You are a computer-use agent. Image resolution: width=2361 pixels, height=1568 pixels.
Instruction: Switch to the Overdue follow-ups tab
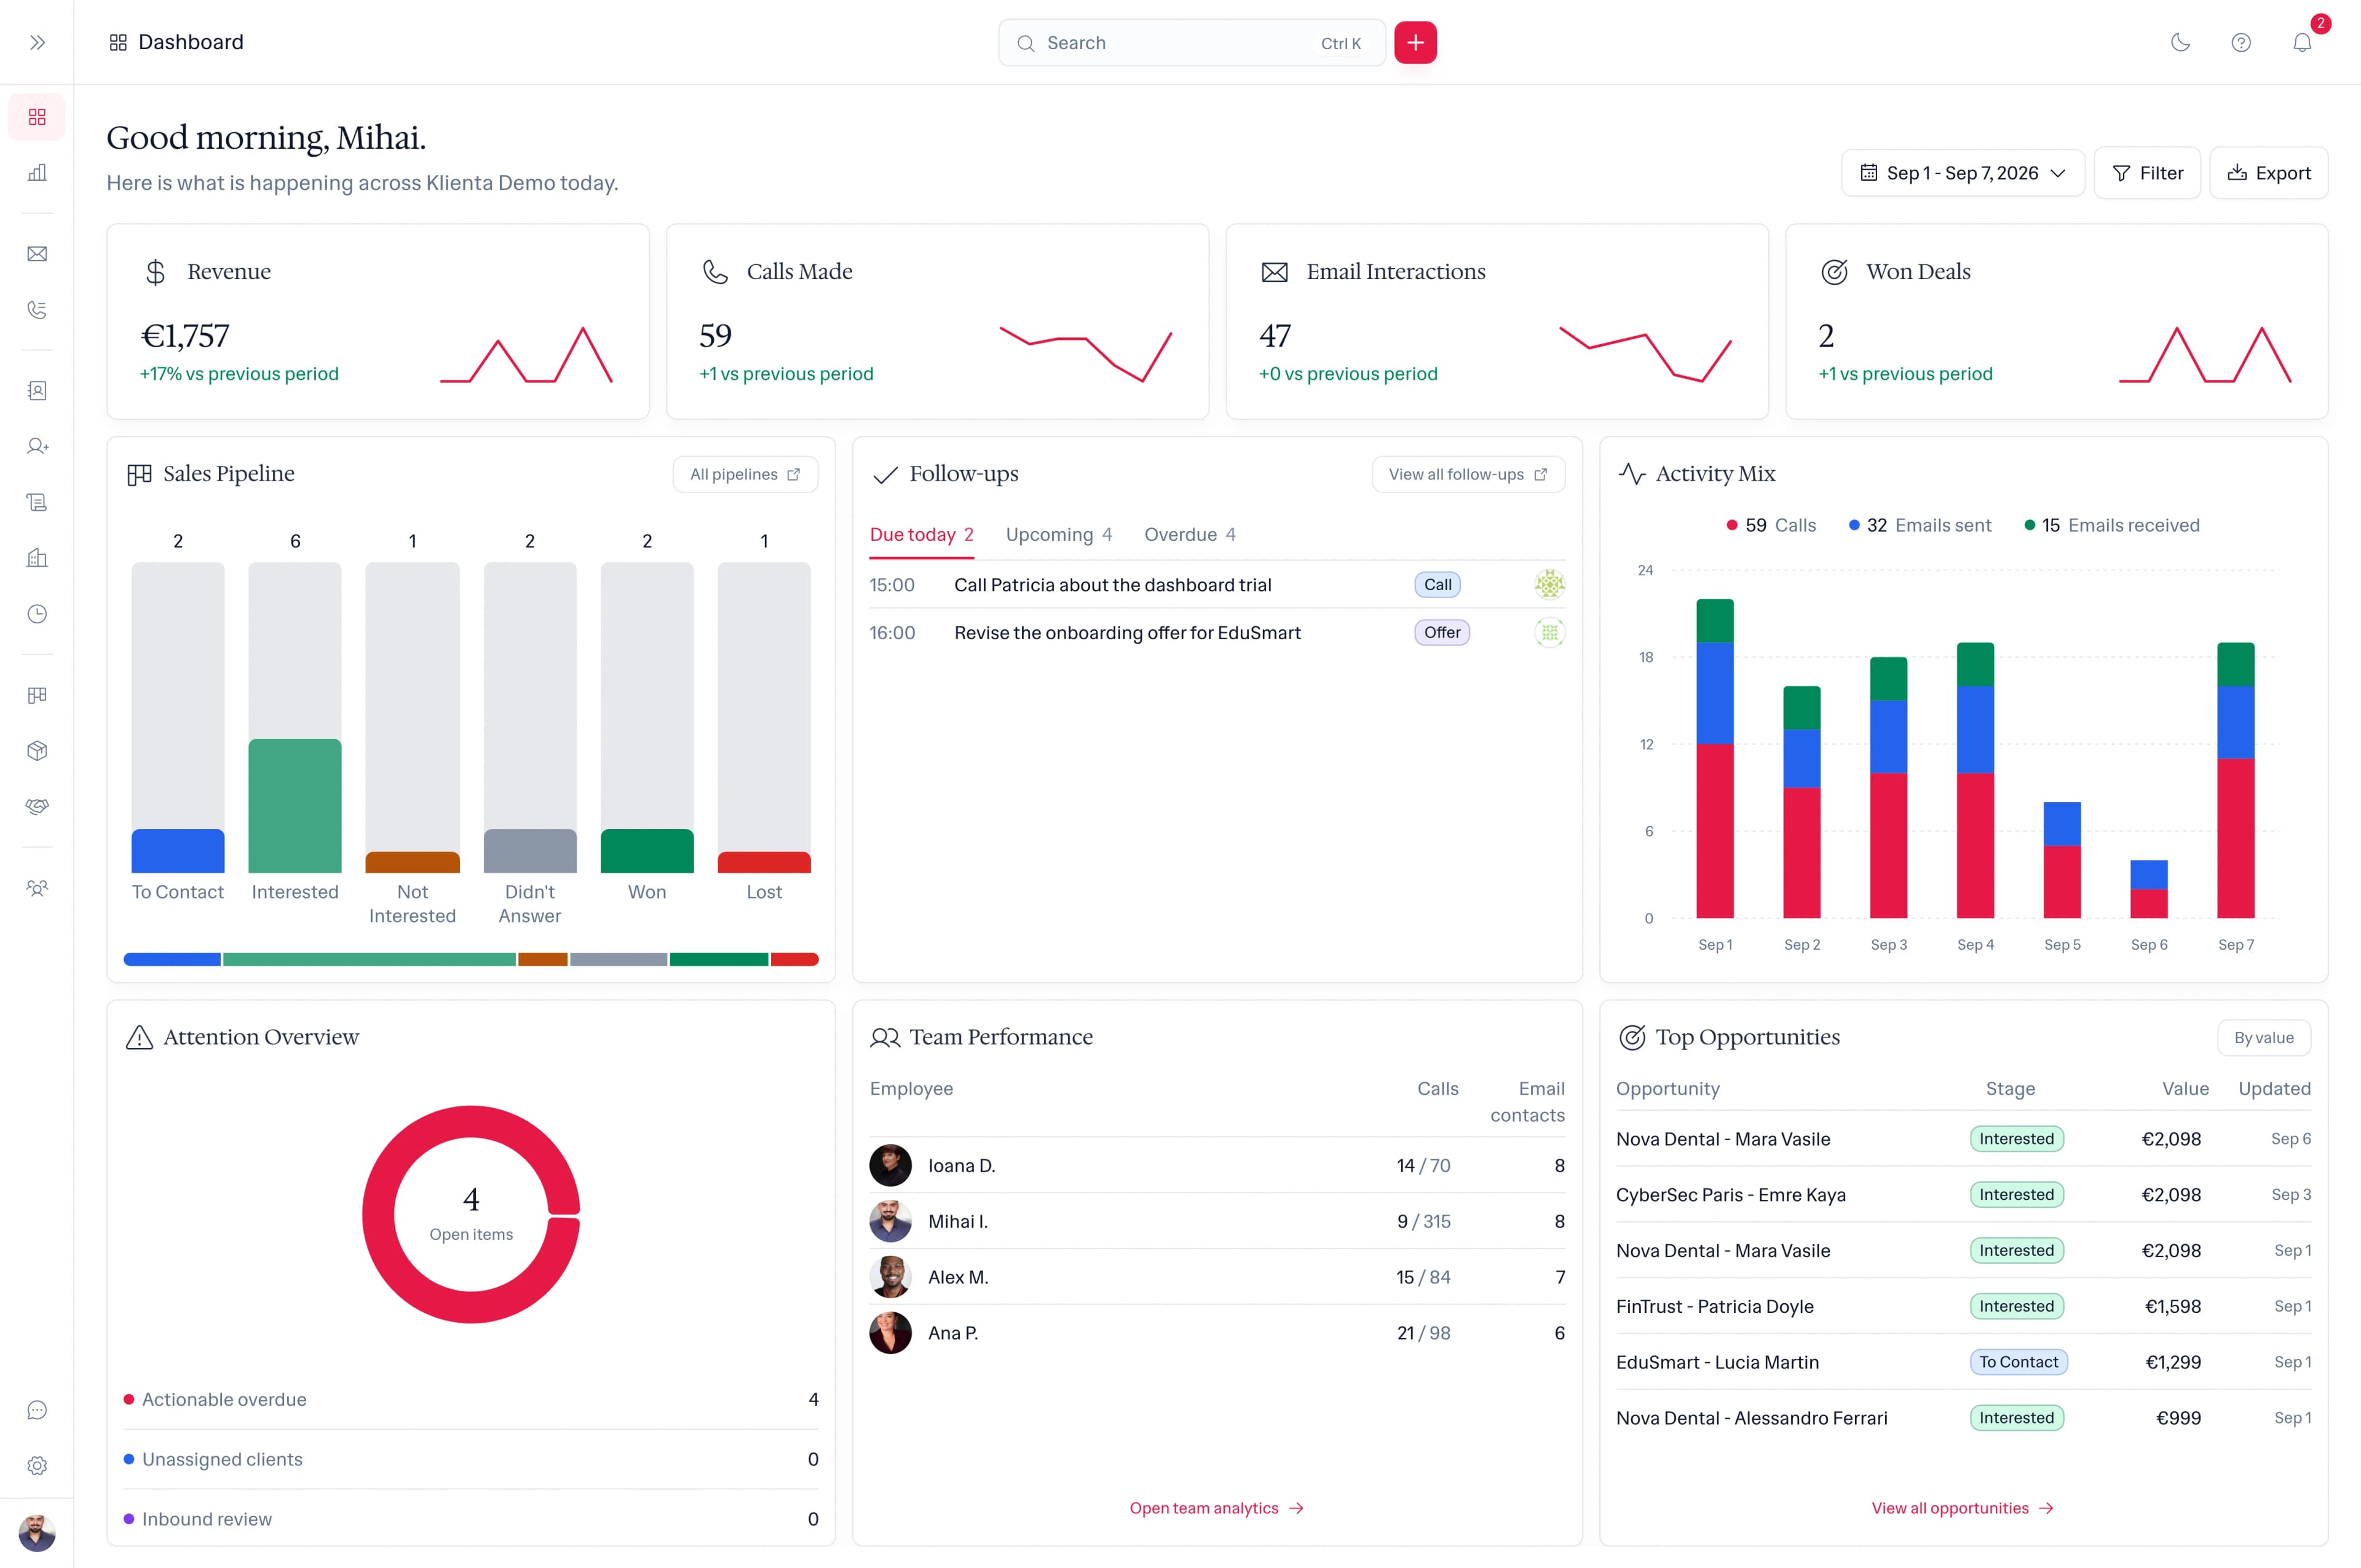[1189, 535]
